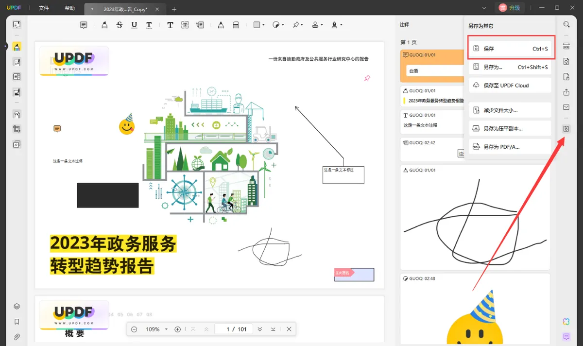Viewport: 583px width, 346px height.
Task: Open the OCR tool
Action: 566,46
